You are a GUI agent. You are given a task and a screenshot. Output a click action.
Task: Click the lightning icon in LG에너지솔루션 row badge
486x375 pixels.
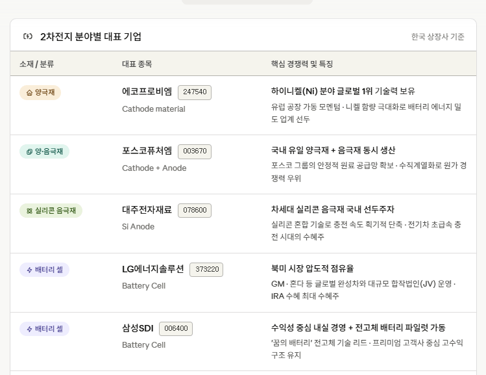click(29, 270)
